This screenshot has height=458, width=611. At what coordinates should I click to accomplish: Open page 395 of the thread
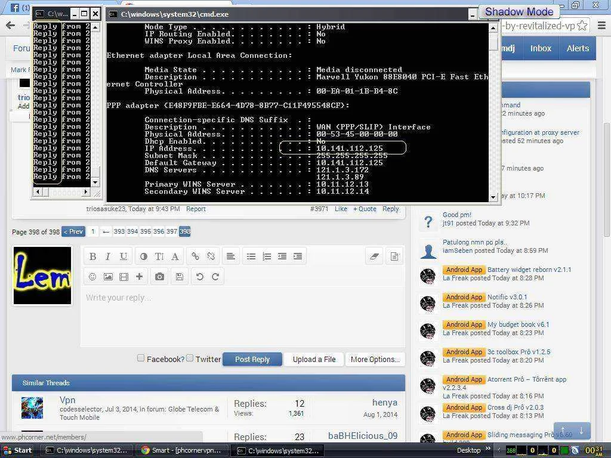click(146, 232)
